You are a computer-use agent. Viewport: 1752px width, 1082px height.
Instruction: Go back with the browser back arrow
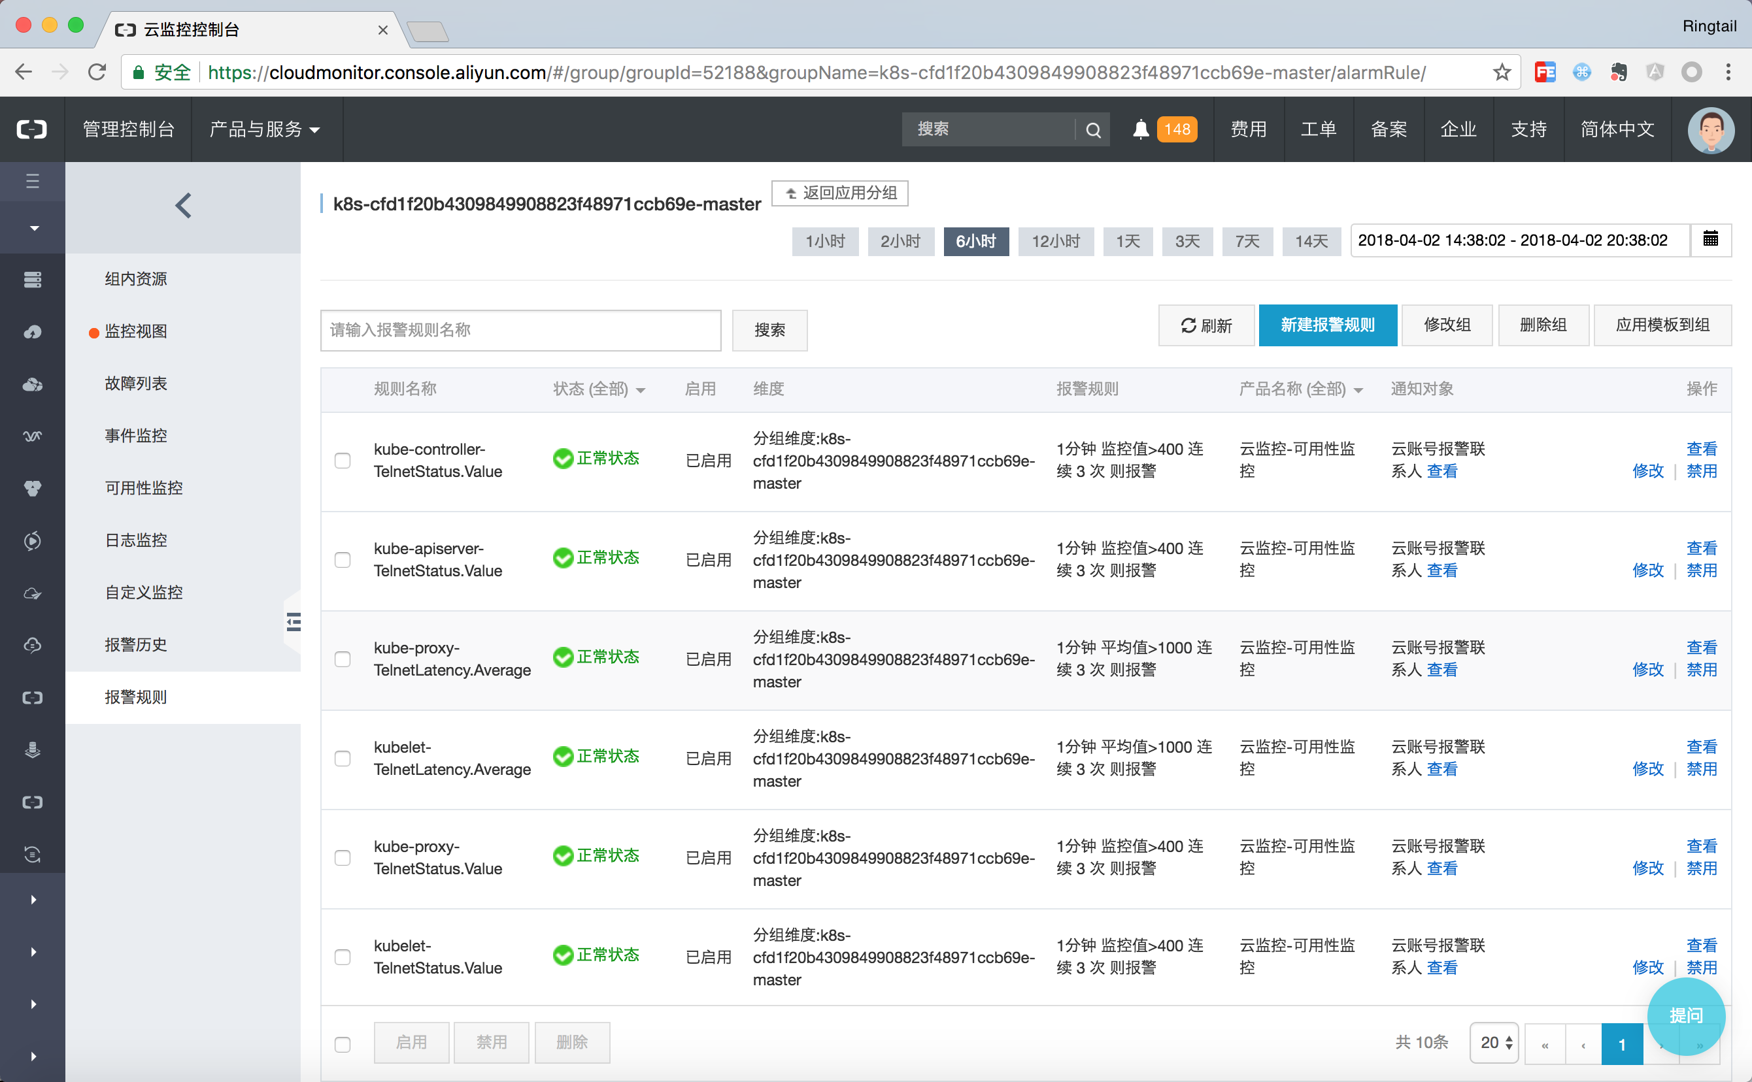click(x=24, y=72)
